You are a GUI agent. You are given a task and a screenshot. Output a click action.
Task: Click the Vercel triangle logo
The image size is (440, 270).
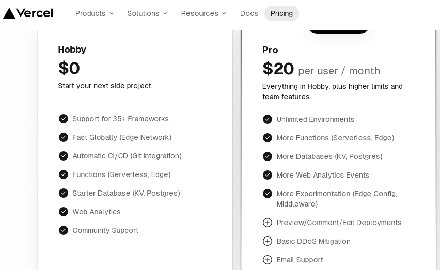[x=9, y=13]
